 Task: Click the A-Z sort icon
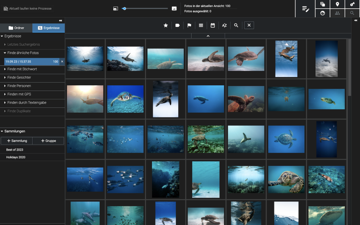pos(224,25)
